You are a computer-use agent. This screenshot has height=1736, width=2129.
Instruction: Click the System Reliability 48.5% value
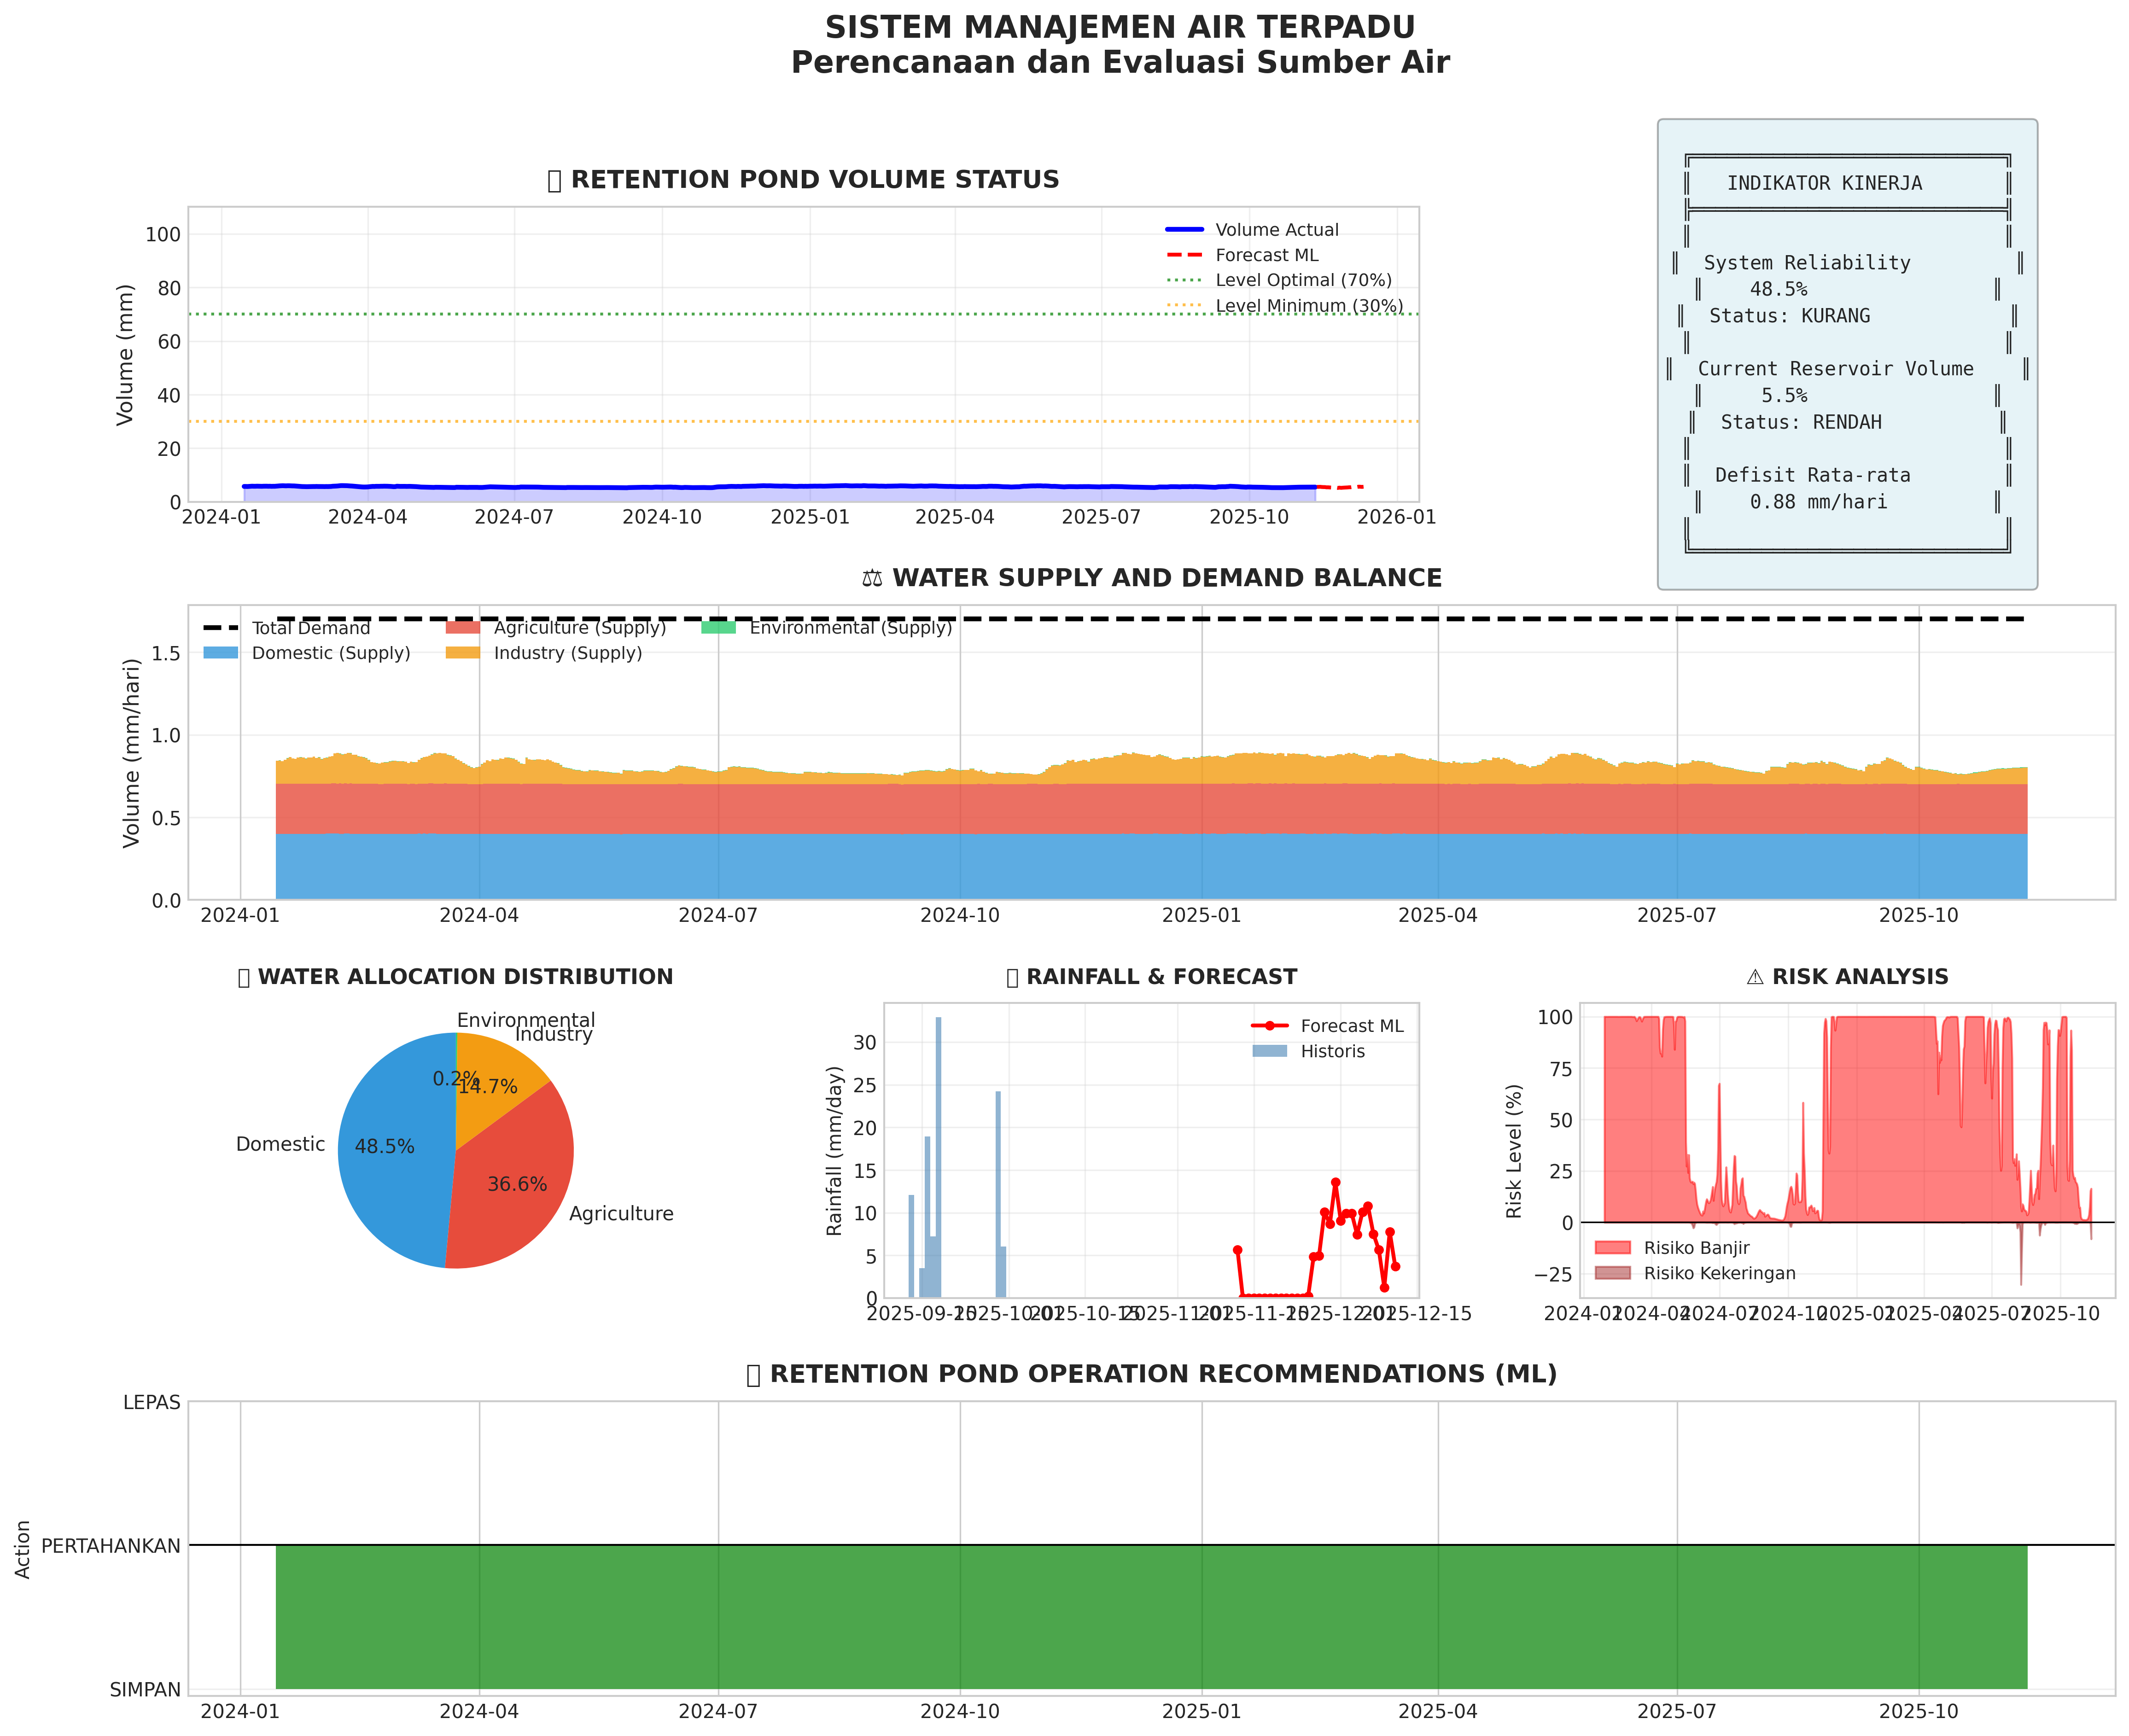(x=1778, y=290)
